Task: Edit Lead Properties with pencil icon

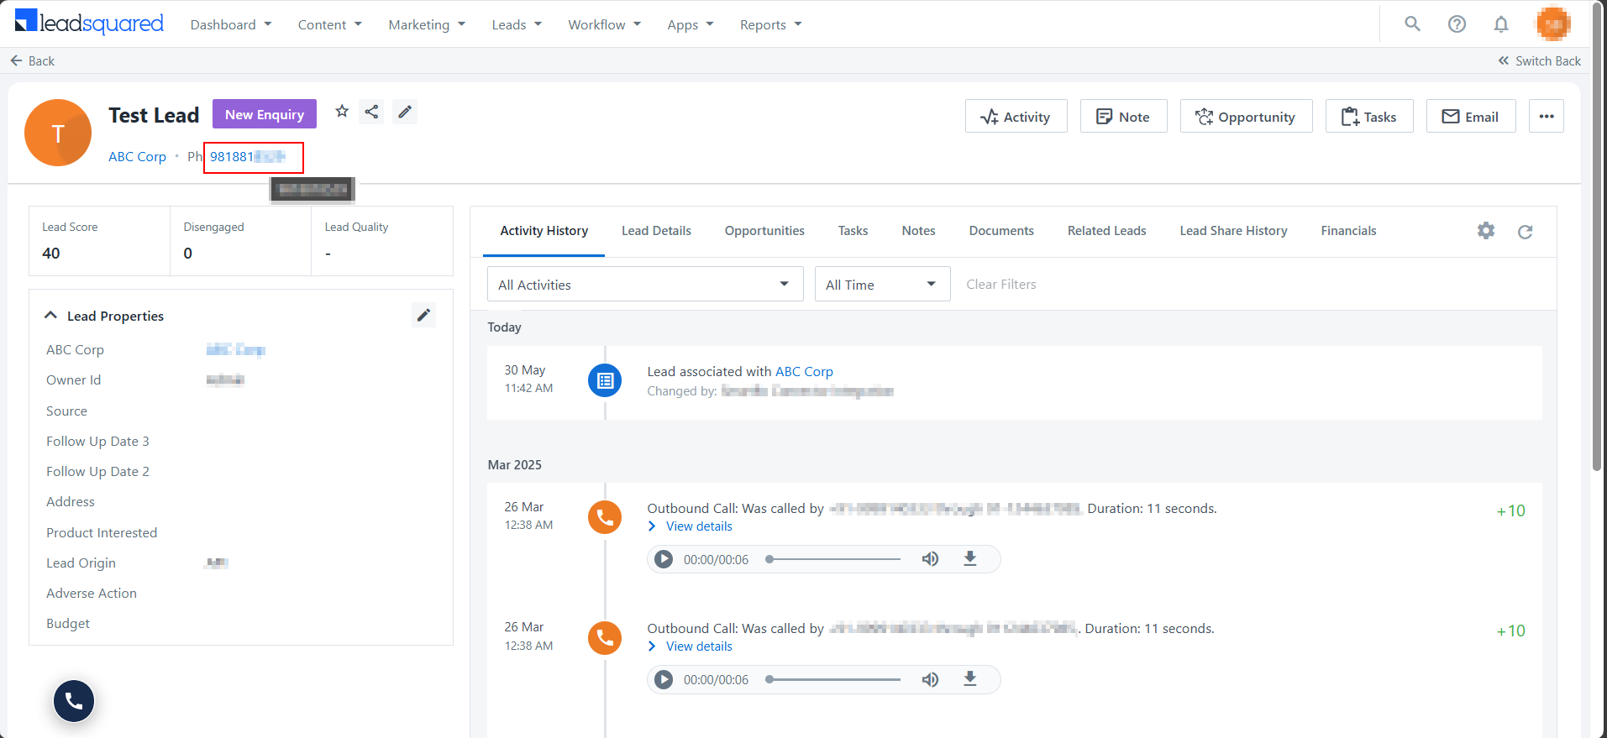Action: click(x=424, y=315)
